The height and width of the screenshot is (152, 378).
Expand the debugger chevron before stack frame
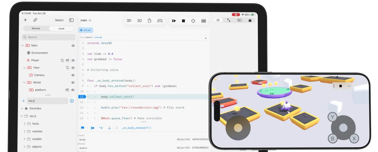[117, 128]
